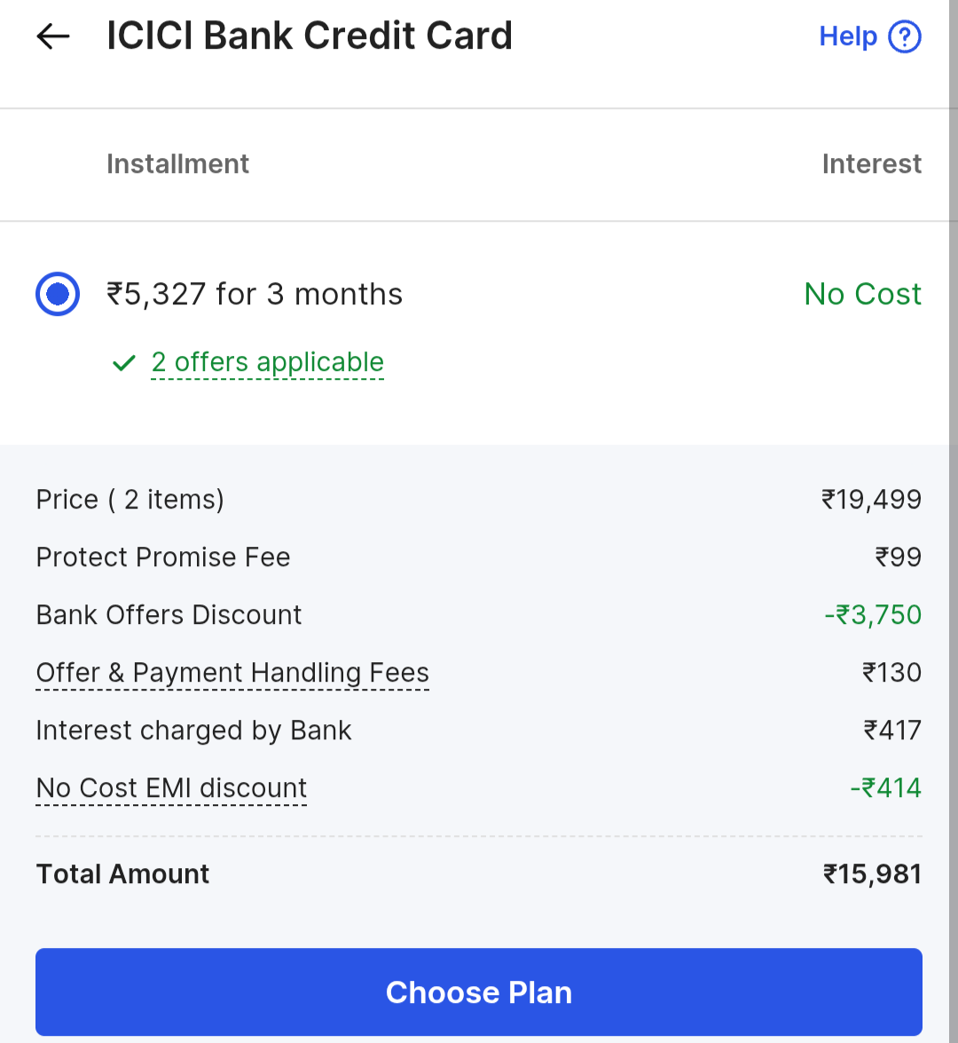The width and height of the screenshot is (958, 1043).
Task: Open the Installment column header
Action: tap(177, 164)
